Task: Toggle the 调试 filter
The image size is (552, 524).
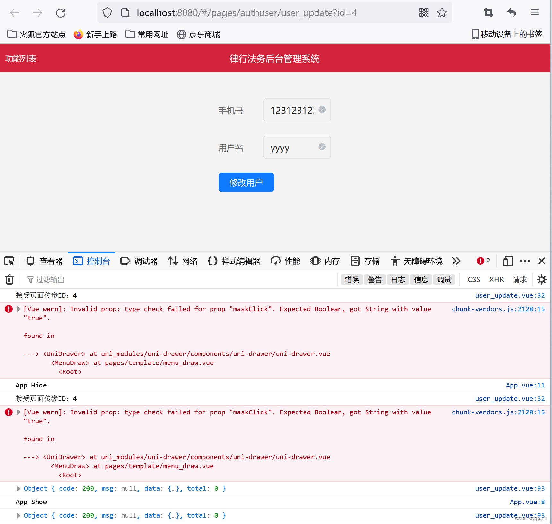Action: point(444,279)
